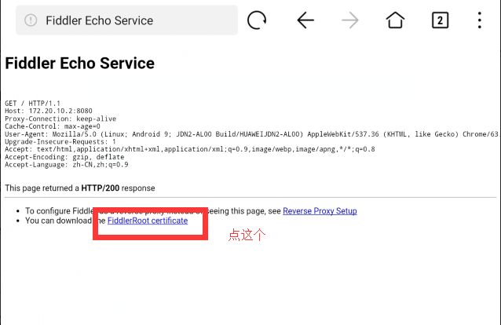Open the three-dot browser menu
501x325 pixels.
point(480,20)
